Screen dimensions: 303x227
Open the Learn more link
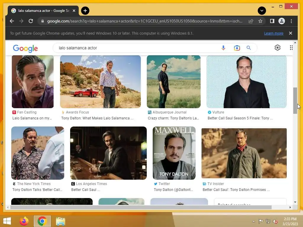tap(274, 33)
